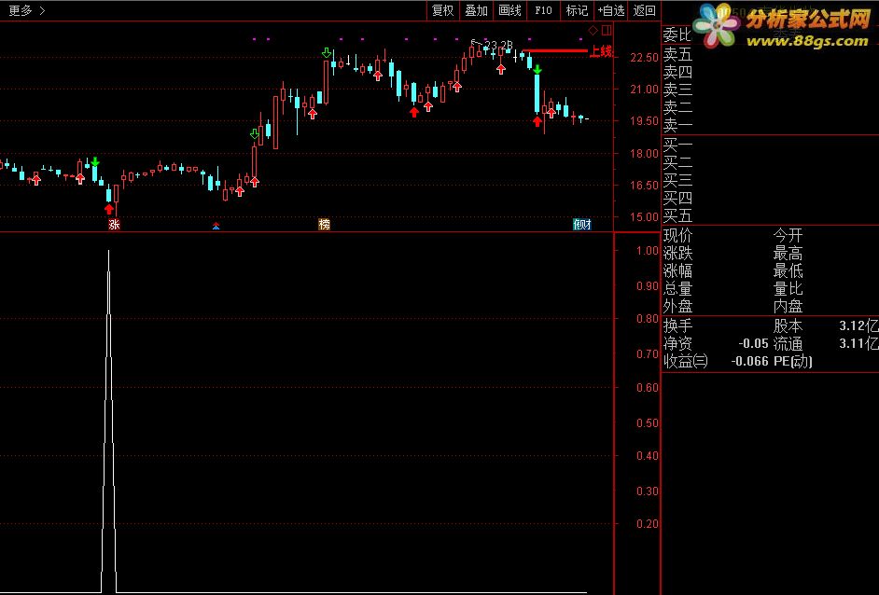
Task: Click the 16.50 price axis value
Action: point(644,186)
